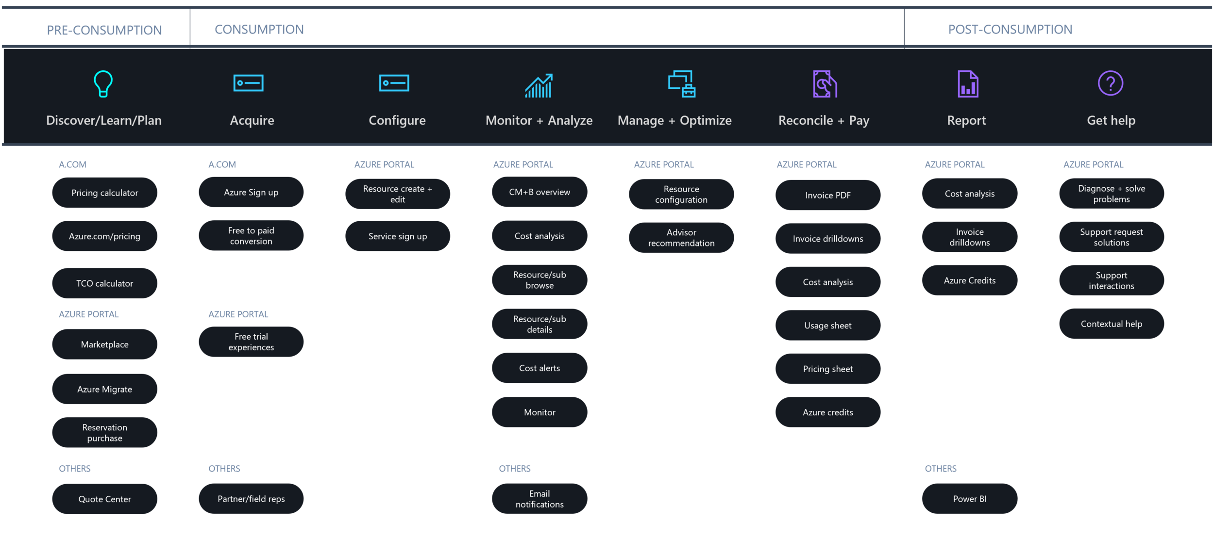1214x539 pixels.
Task: Click the Invoice PDF button
Action: [x=827, y=195]
